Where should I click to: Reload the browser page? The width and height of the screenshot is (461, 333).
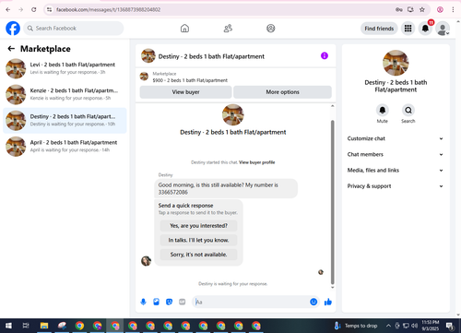[34, 9]
